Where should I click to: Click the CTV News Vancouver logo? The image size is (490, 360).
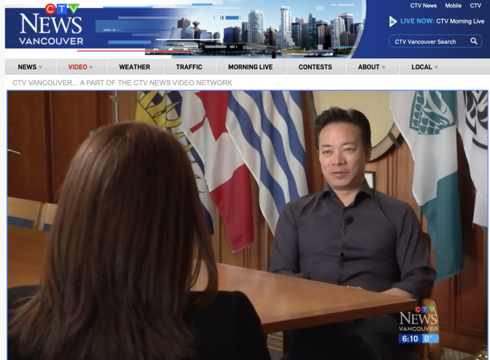[51, 25]
